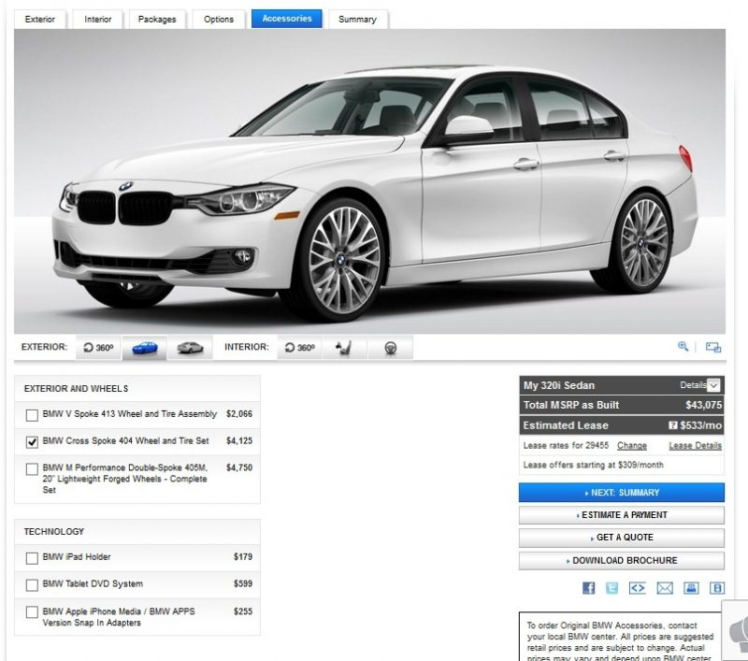Image resolution: width=748 pixels, height=661 pixels.
Task: Check the BMW Tablet DVD System option
Action: click(32, 584)
